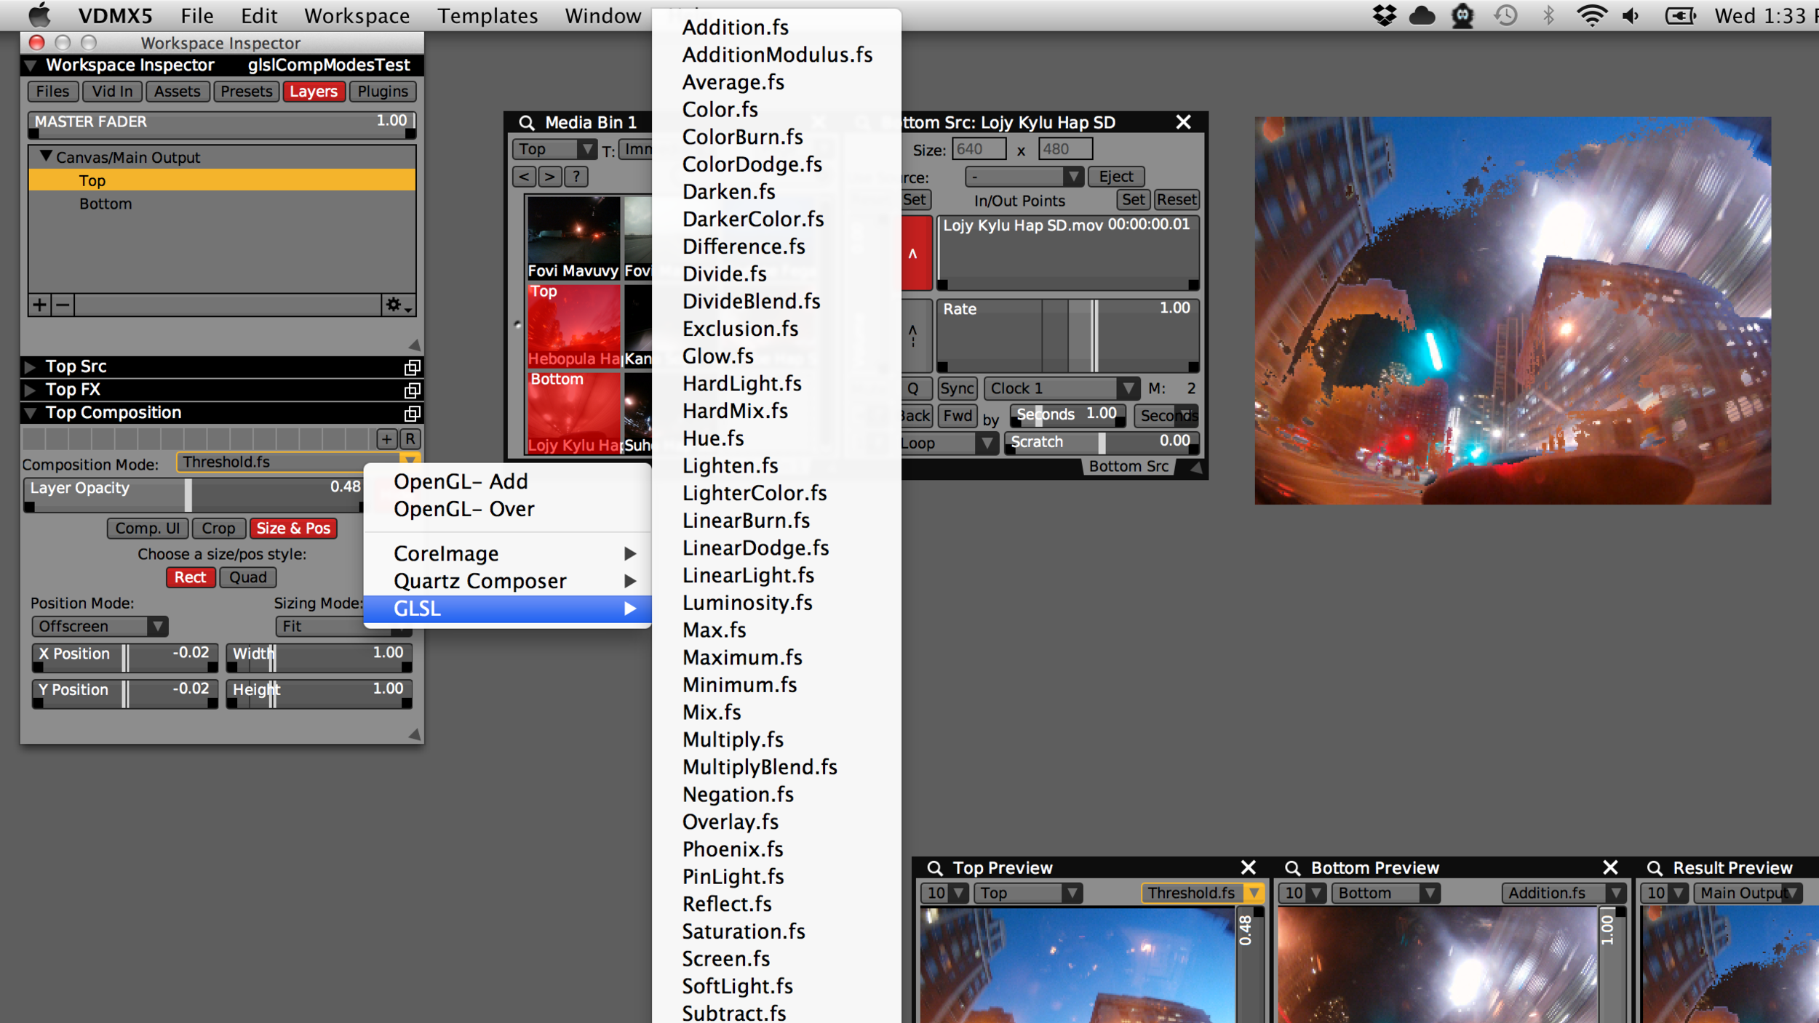Pop out the Top Src panel
The width and height of the screenshot is (1819, 1023).
[412, 367]
